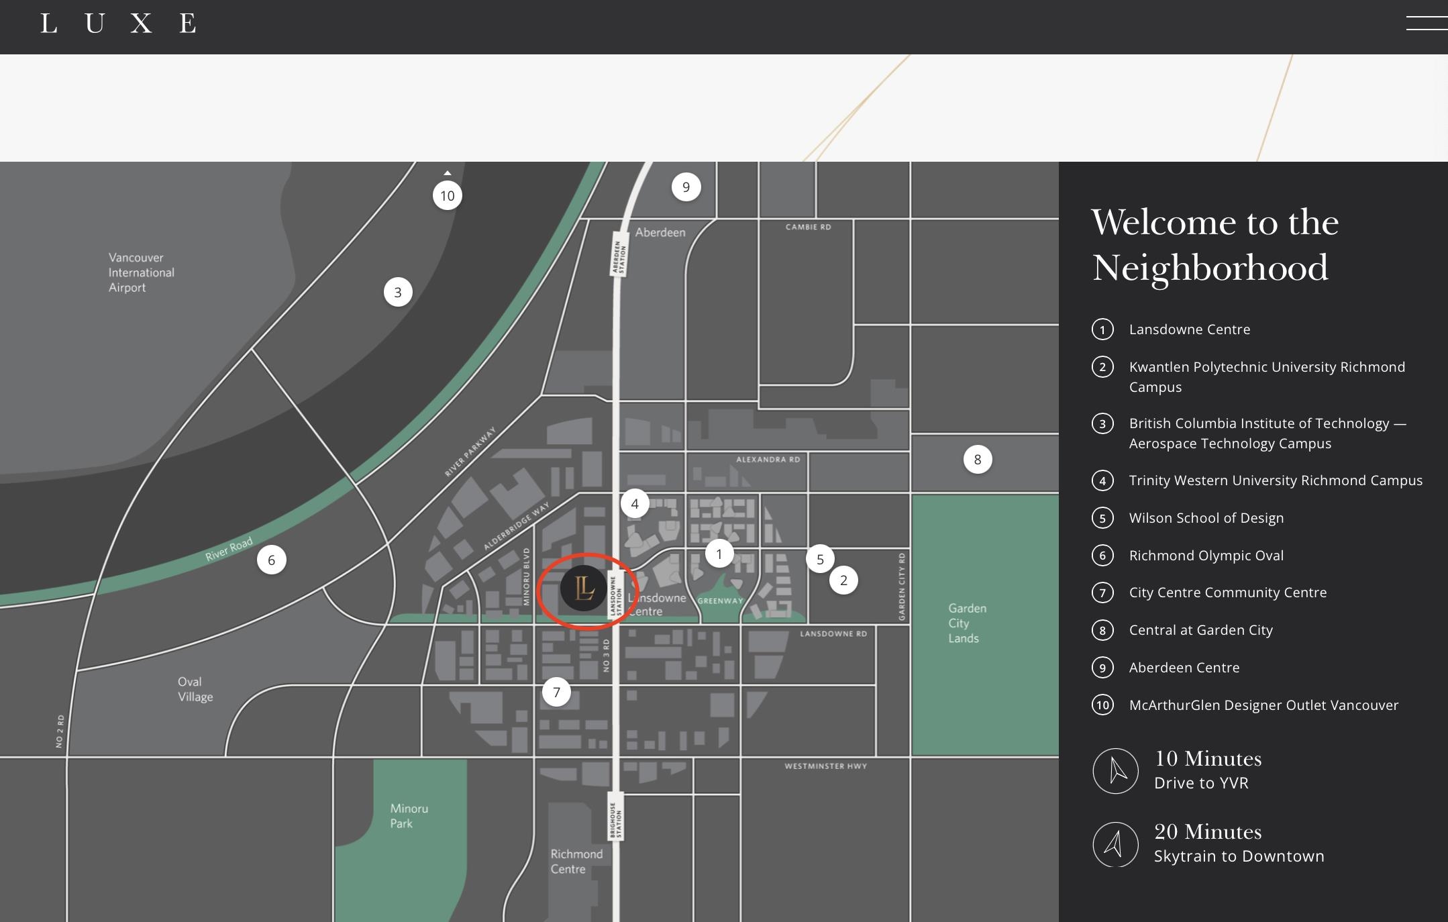Click the Minoru Park map label
The height and width of the screenshot is (922, 1448).
409,816
